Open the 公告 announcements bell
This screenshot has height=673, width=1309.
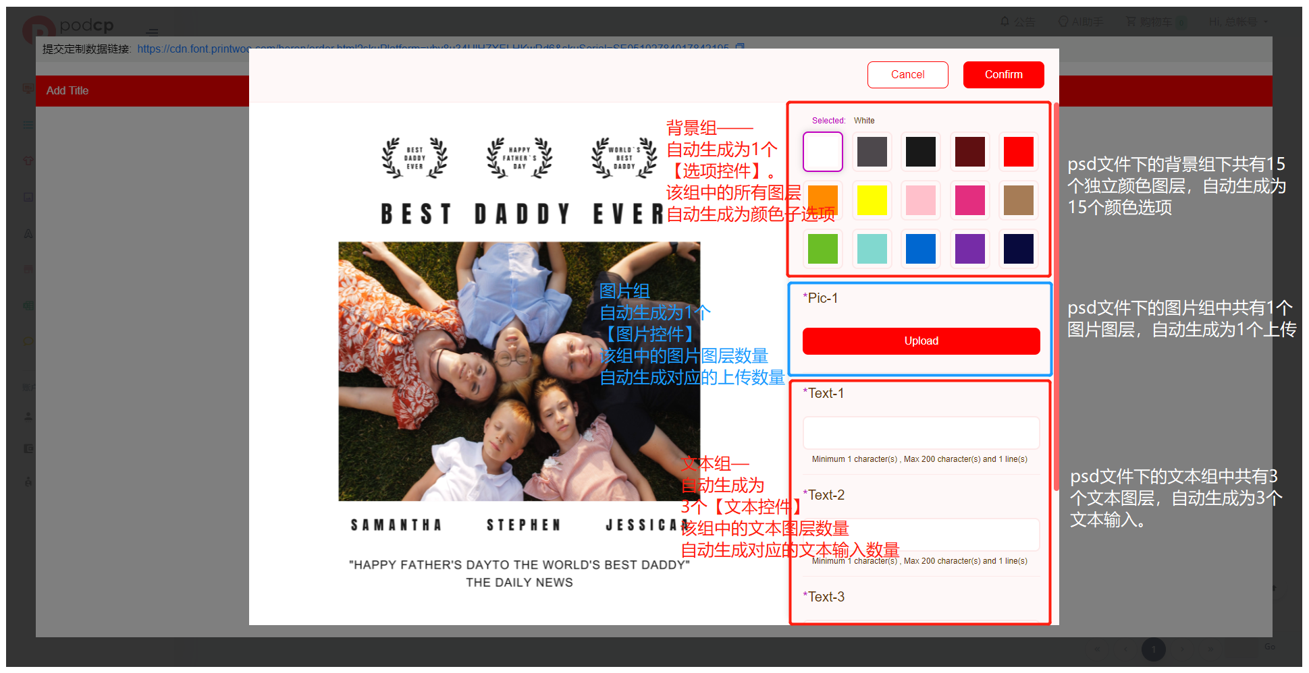coord(1017,22)
